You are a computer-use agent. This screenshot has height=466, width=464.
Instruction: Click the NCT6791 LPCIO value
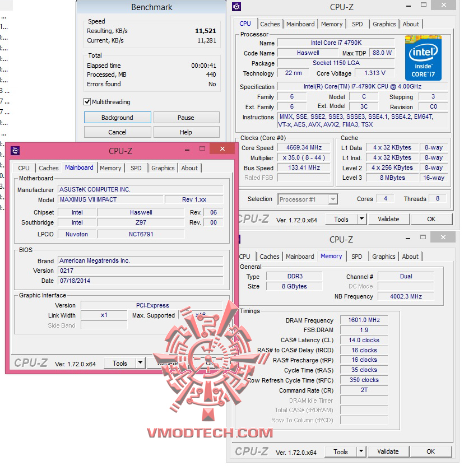[x=141, y=234]
